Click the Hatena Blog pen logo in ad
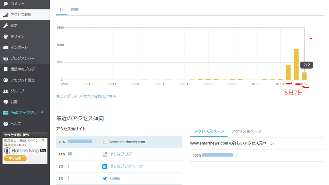 (x=7, y=150)
